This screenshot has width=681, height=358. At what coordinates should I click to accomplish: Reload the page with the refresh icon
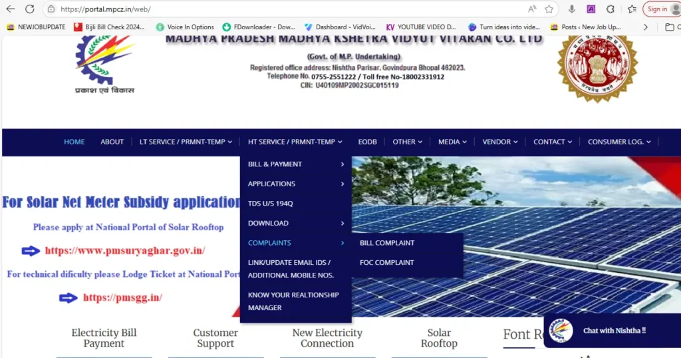point(29,9)
